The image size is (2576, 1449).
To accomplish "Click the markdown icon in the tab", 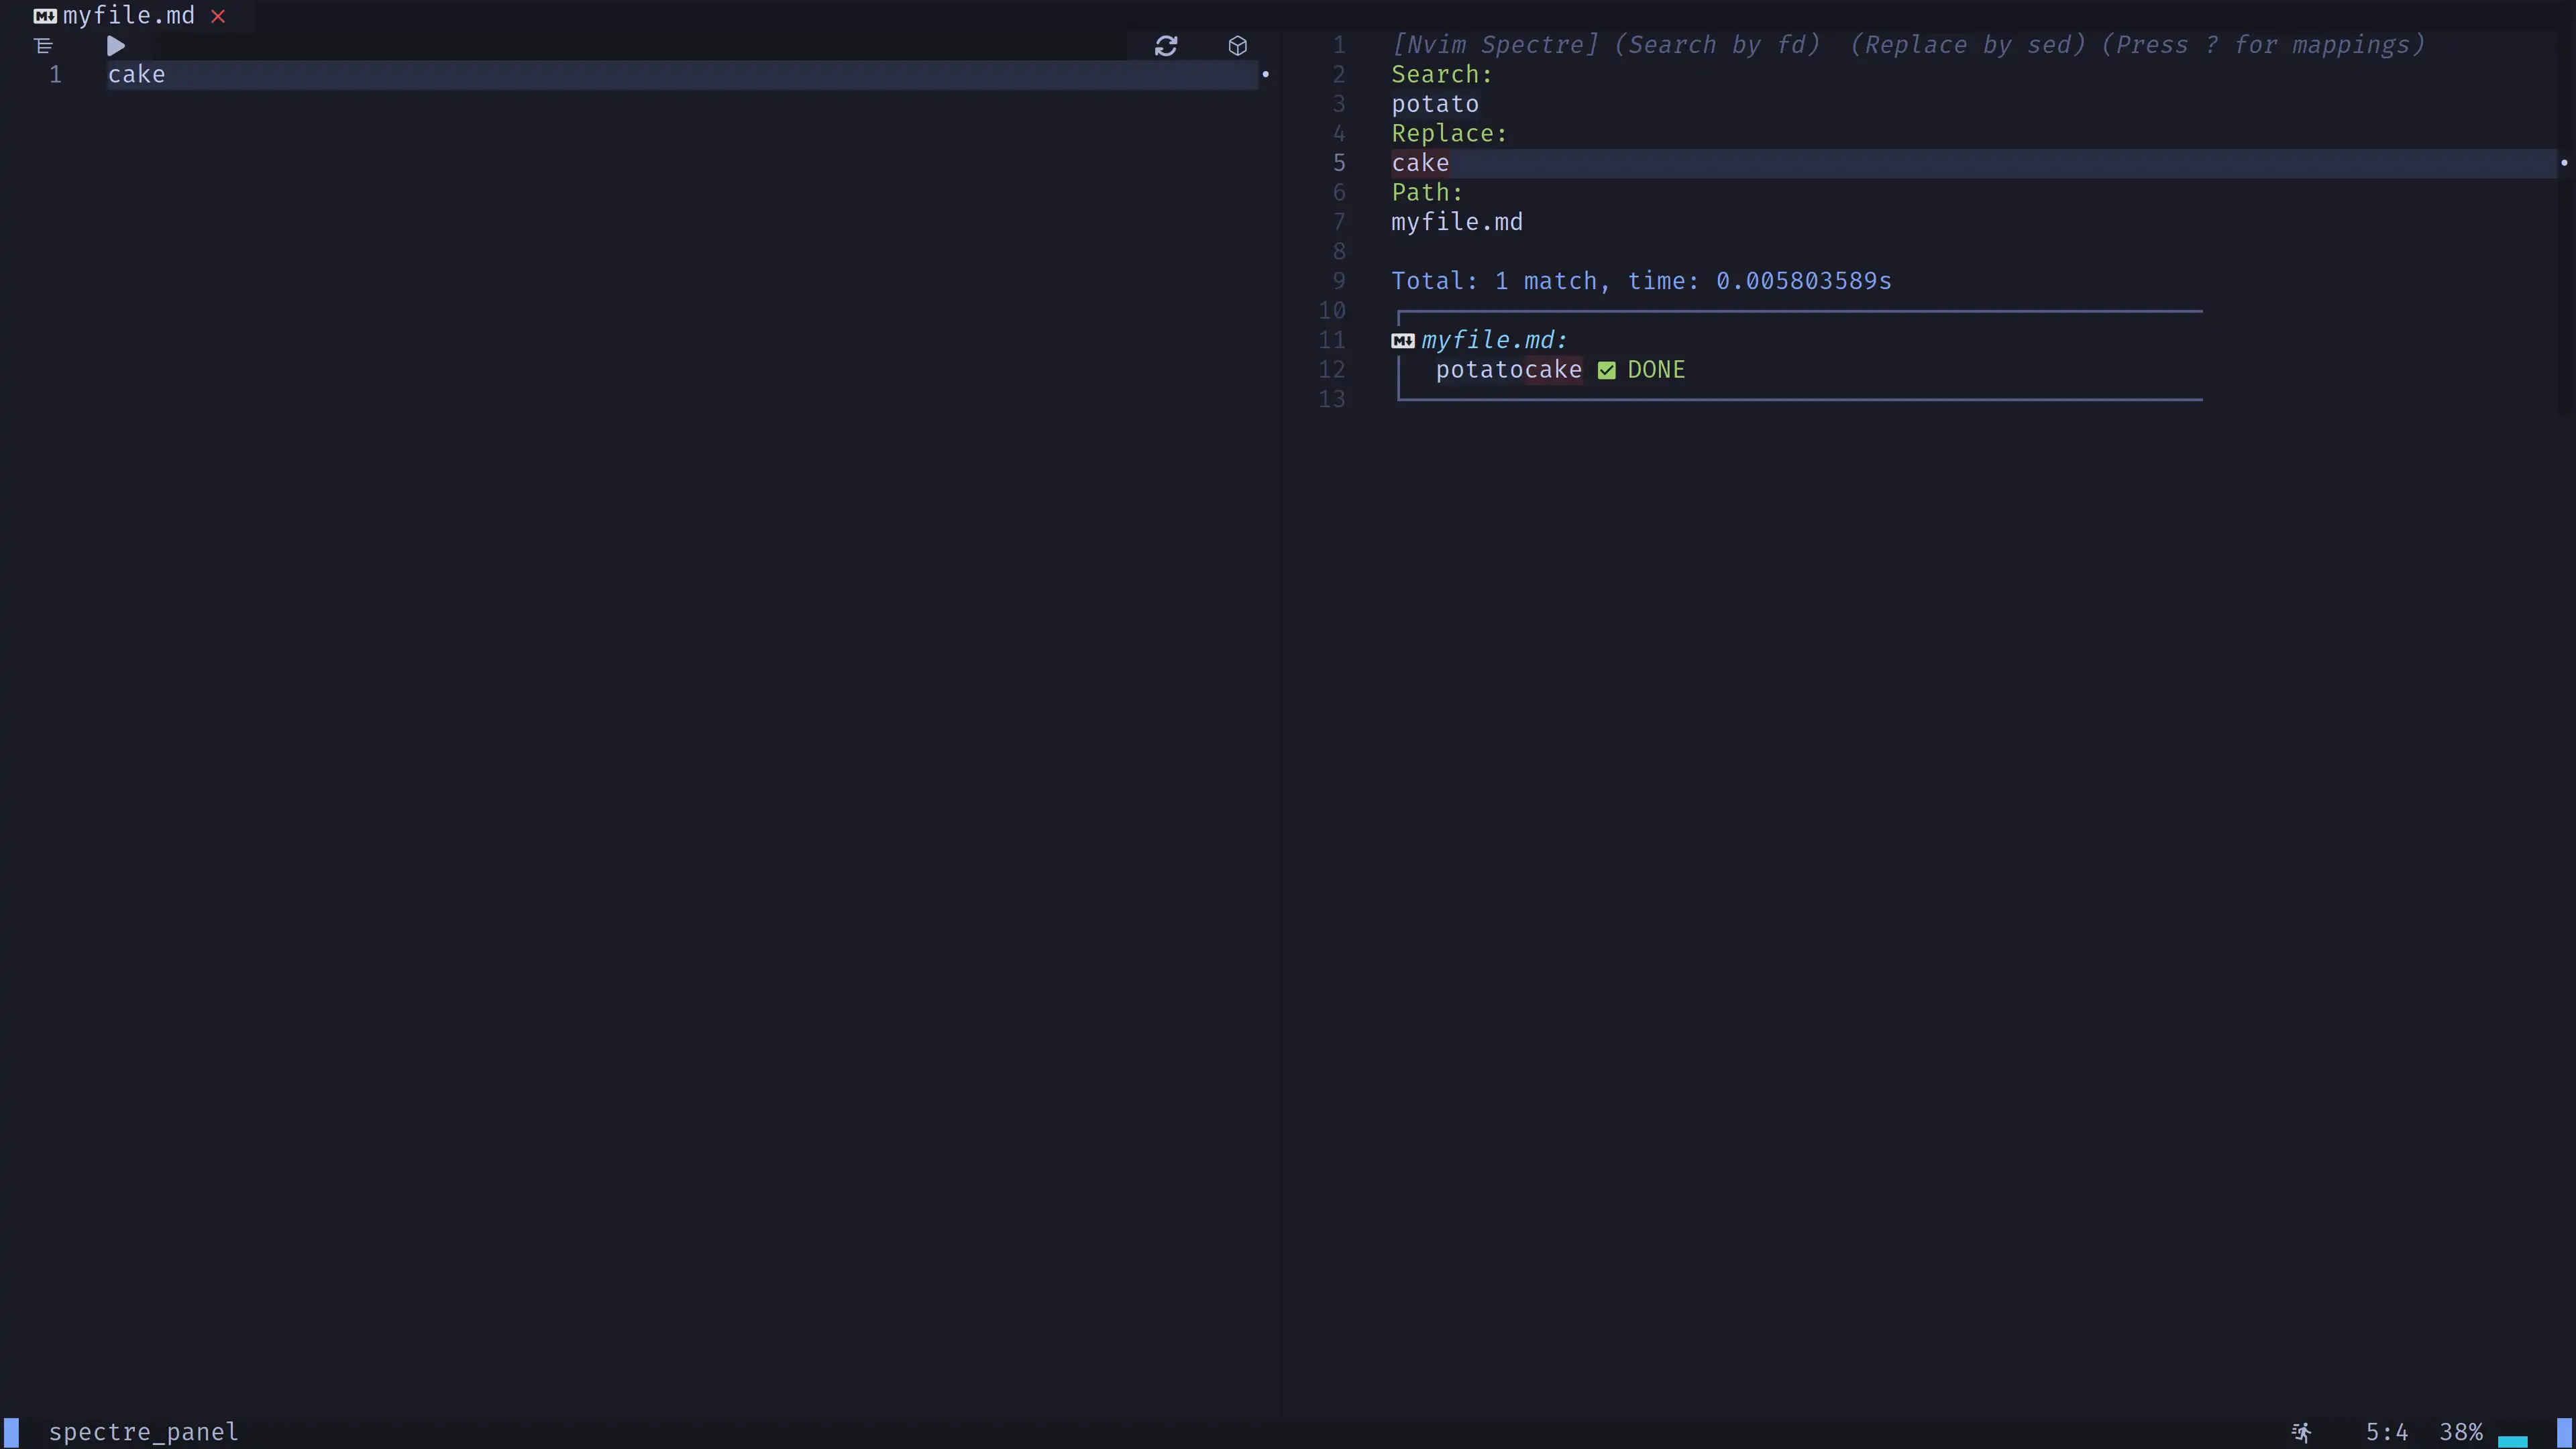I will [45, 16].
